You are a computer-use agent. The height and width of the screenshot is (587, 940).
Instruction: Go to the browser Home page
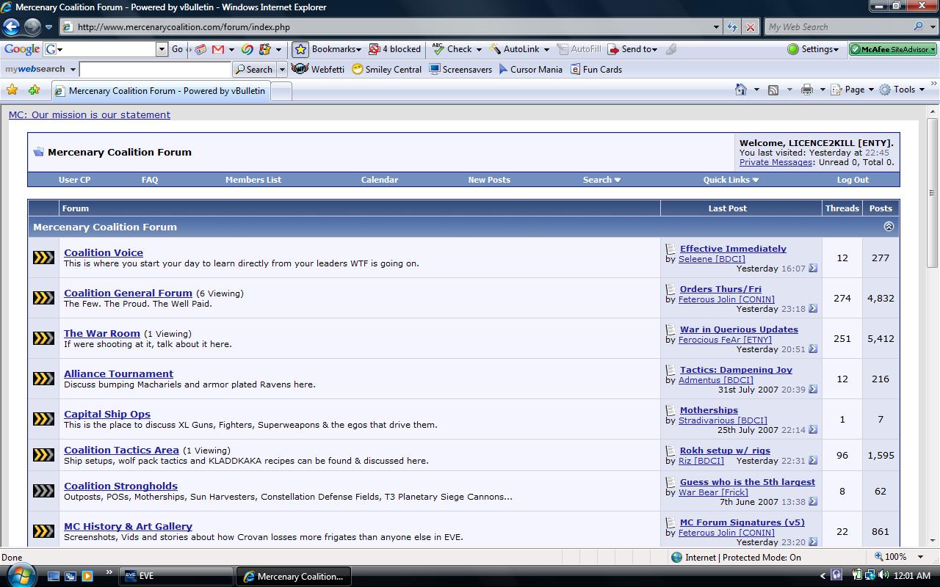pyautogui.click(x=741, y=90)
